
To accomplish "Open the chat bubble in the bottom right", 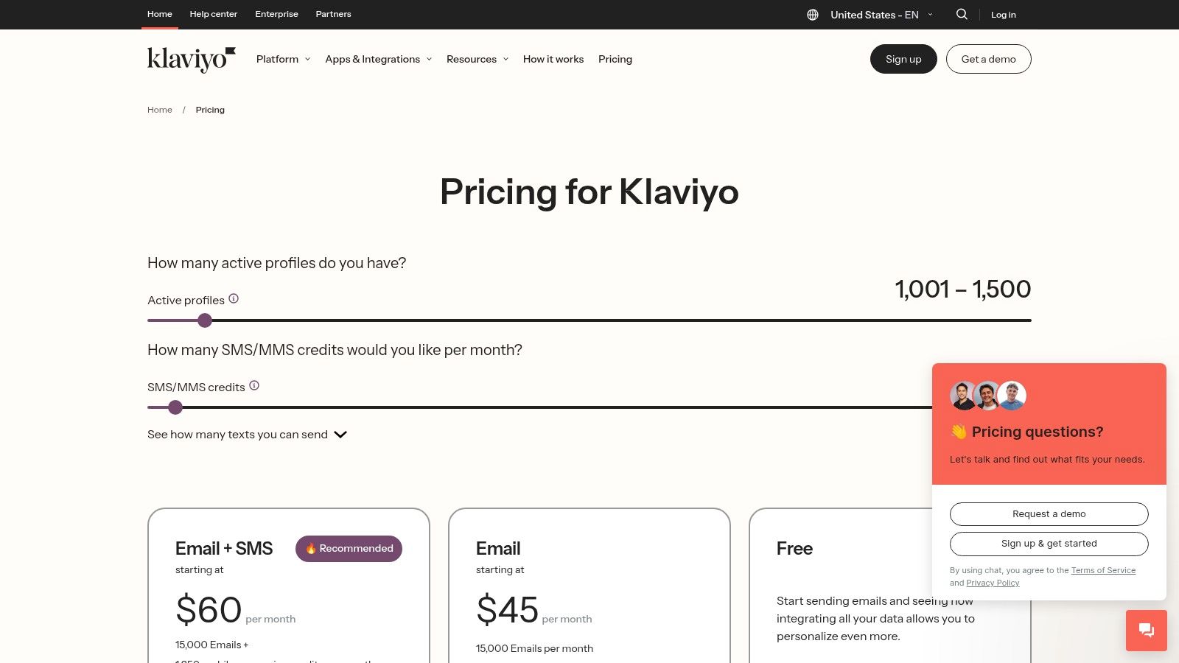I will [x=1146, y=630].
